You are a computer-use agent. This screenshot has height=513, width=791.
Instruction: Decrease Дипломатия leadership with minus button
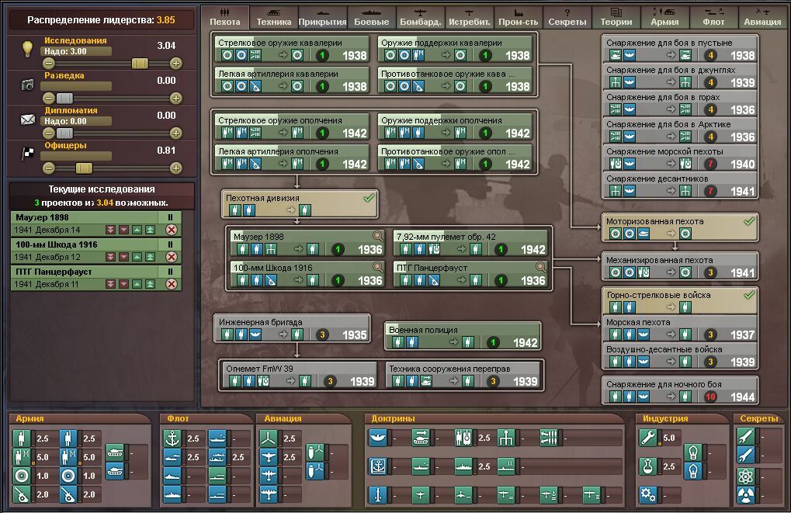48,133
